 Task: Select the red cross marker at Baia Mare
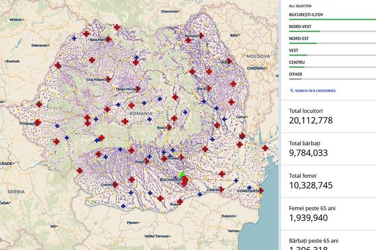109,39
